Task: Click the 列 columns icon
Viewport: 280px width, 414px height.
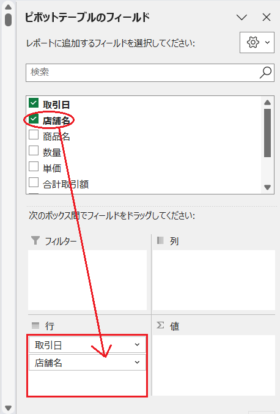Action: [160, 240]
